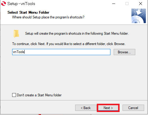Click the yellow folder icon
The image size is (148, 115).
16,34
